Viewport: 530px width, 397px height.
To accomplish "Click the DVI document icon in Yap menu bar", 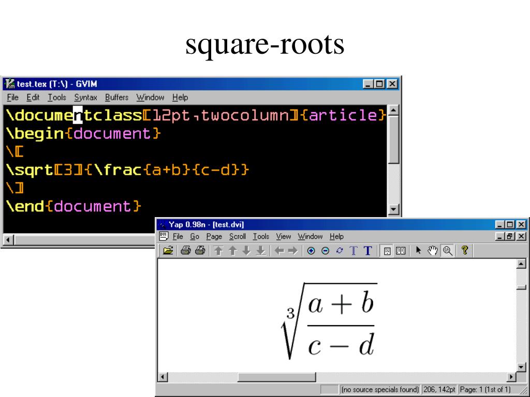I will pos(164,236).
